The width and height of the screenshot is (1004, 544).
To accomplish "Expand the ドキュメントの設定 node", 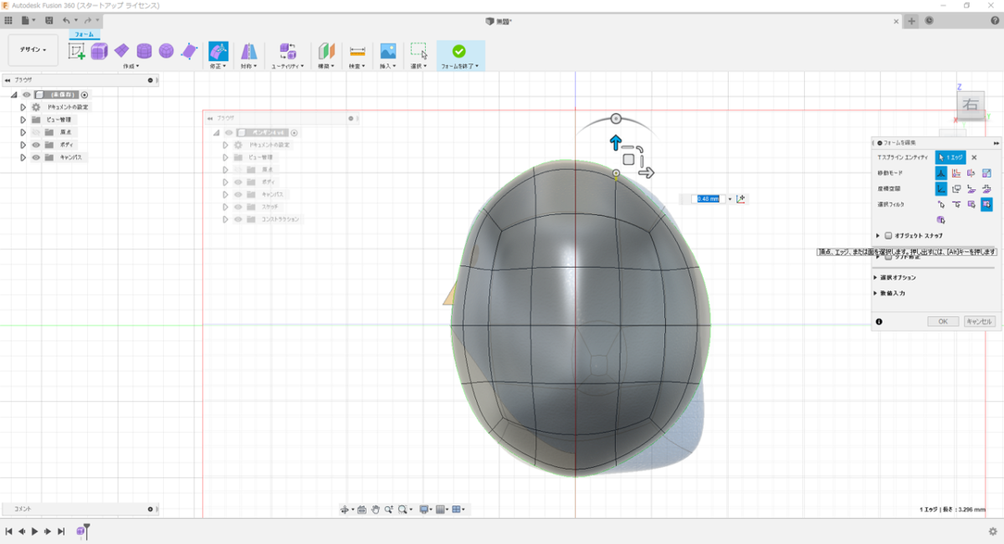I will point(23,107).
